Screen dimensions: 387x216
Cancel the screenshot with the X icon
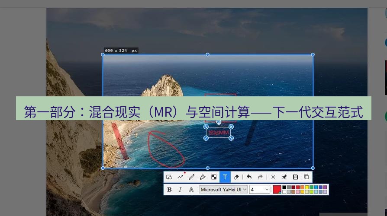click(273, 177)
